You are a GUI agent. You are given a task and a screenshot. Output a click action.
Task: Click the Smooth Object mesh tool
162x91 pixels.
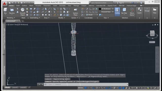point(23,12)
